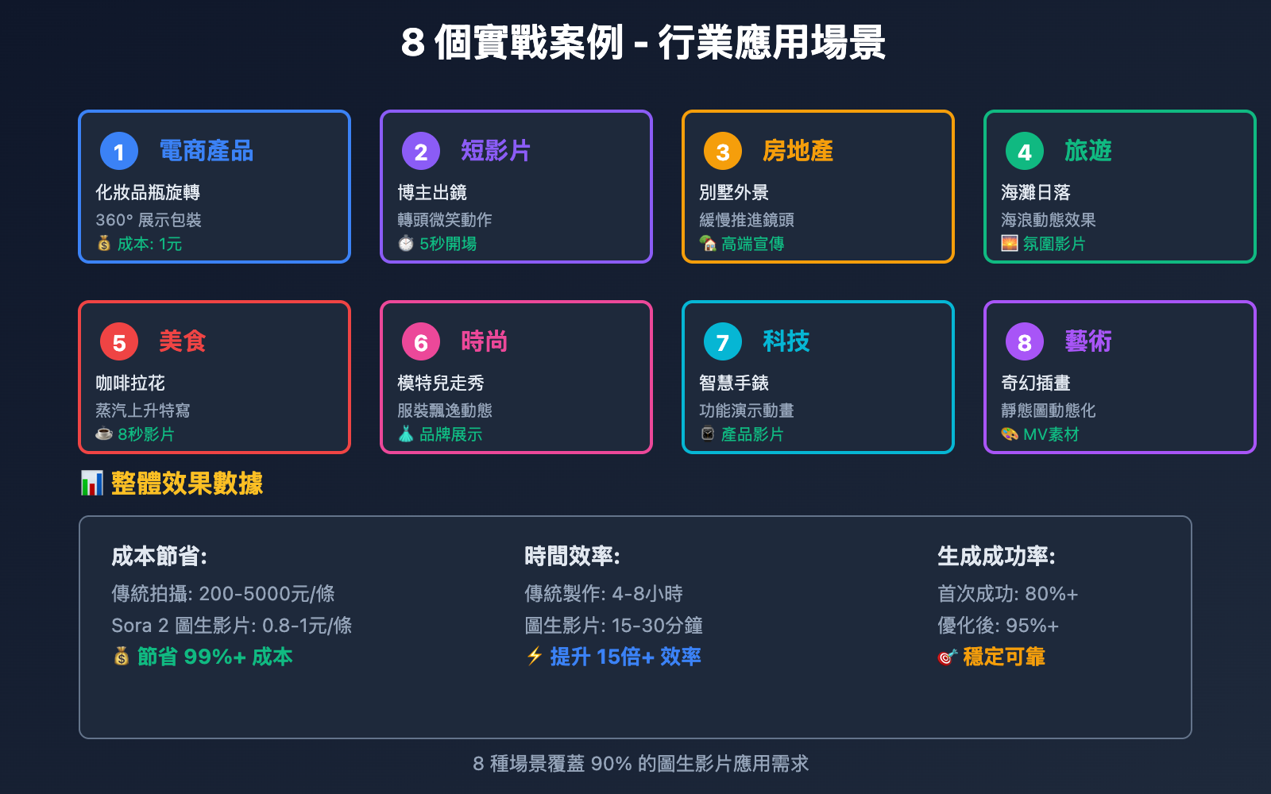Click the pink number 6 circle badge

(421, 341)
